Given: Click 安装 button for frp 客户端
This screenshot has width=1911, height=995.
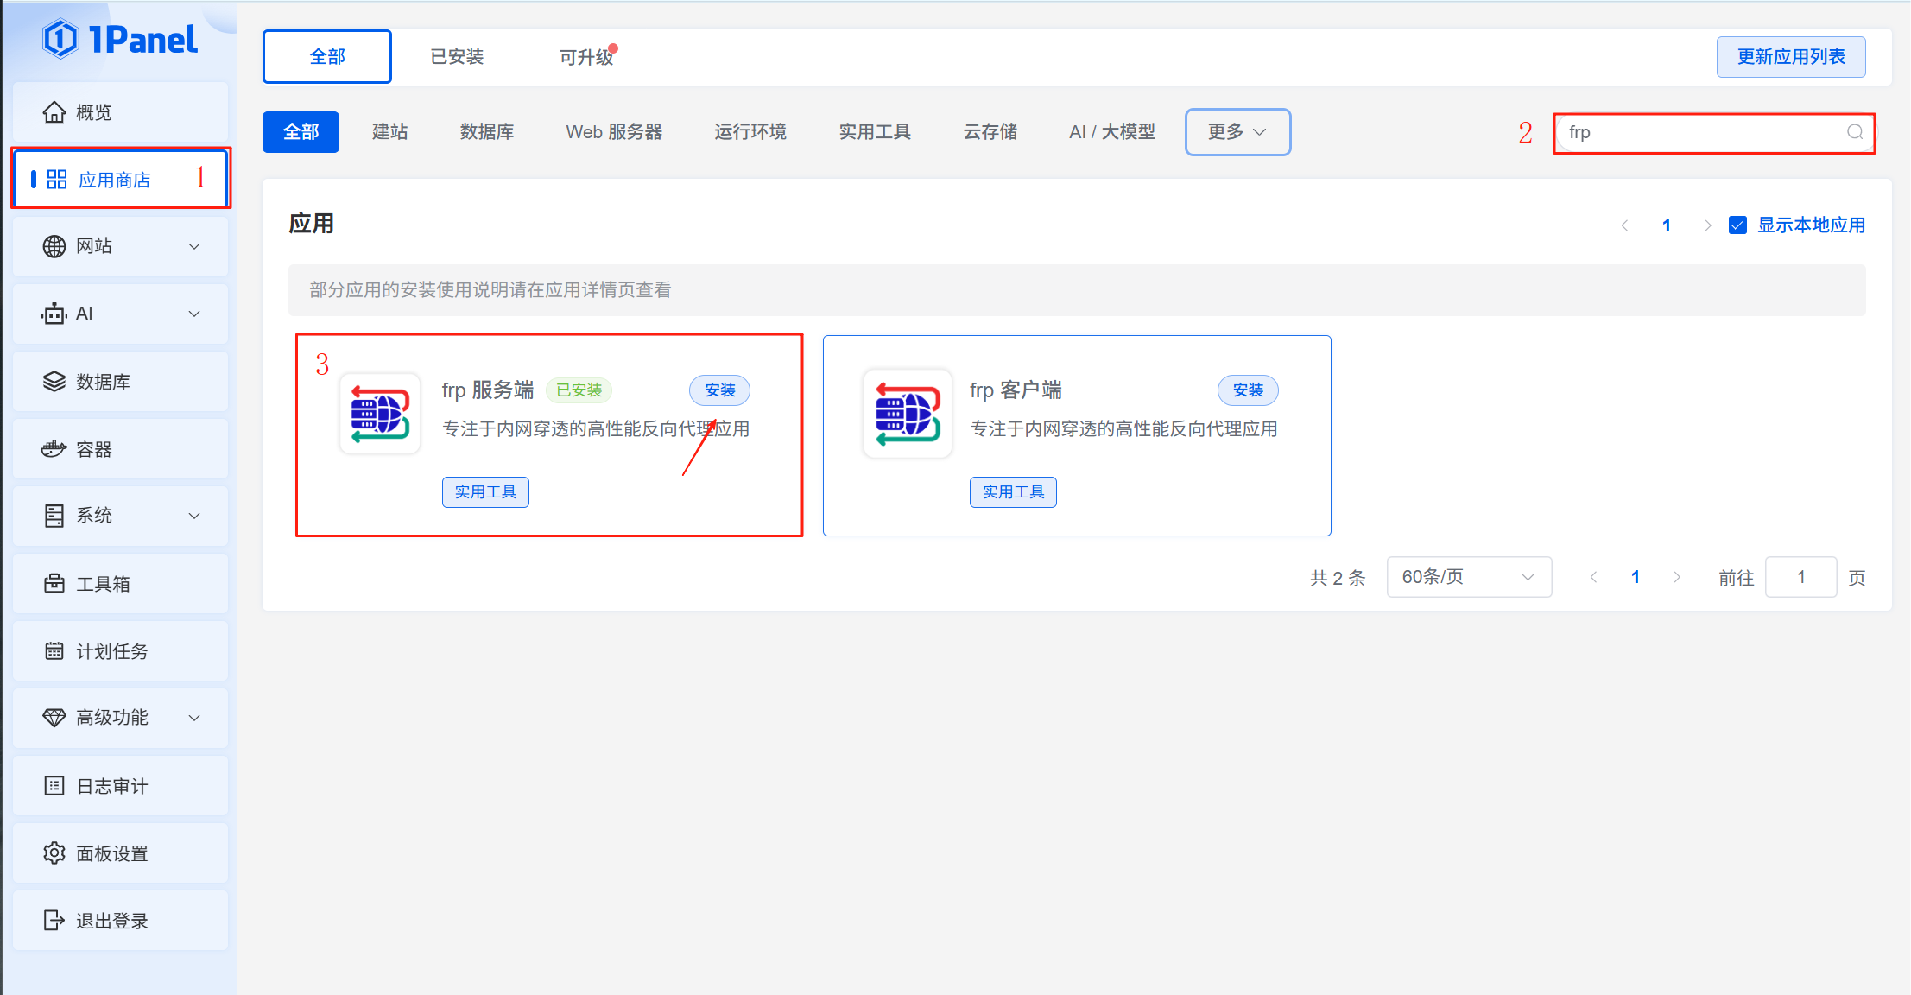Looking at the screenshot, I should click(x=1247, y=390).
